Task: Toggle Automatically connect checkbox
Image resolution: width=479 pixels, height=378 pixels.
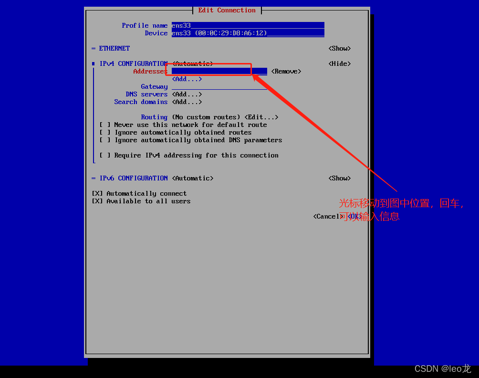Action: coord(97,193)
